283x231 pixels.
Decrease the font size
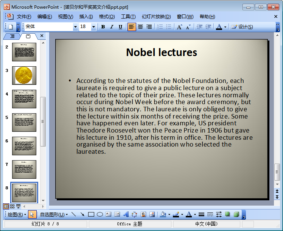coord(188,27)
